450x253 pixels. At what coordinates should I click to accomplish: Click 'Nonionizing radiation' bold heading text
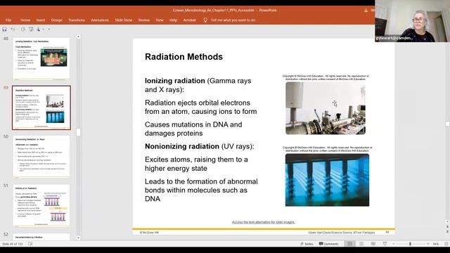182,146
